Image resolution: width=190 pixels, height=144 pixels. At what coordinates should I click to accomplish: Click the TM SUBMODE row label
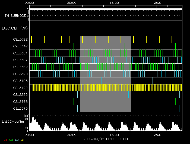(15, 15)
